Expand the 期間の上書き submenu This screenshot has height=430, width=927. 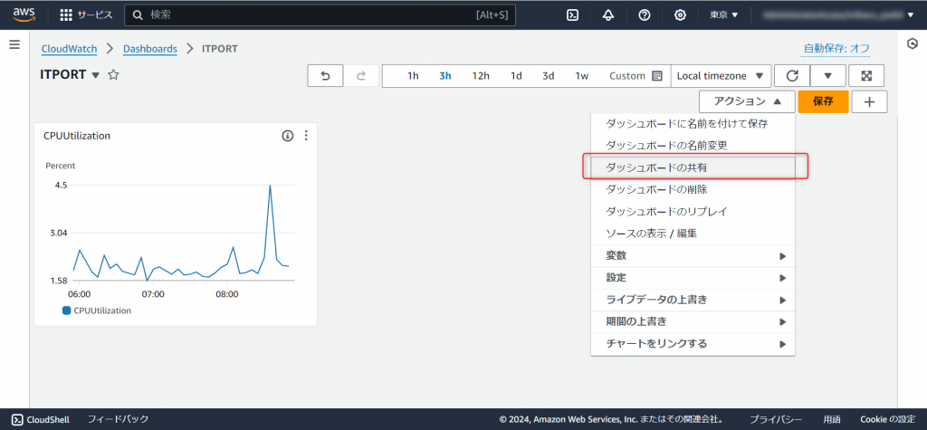[693, 321]
